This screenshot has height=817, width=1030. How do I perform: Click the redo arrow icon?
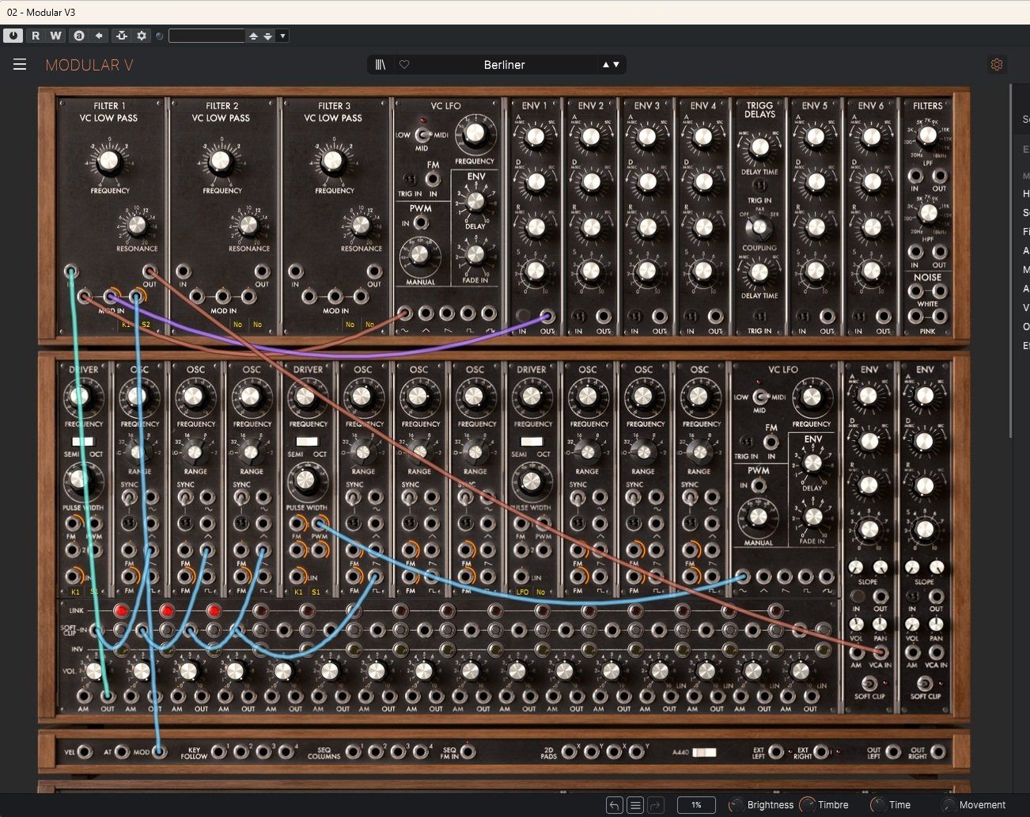(655, 805)
